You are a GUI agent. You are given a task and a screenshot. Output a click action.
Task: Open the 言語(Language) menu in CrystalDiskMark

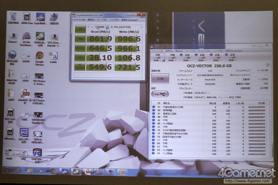[x=129, y=20]
